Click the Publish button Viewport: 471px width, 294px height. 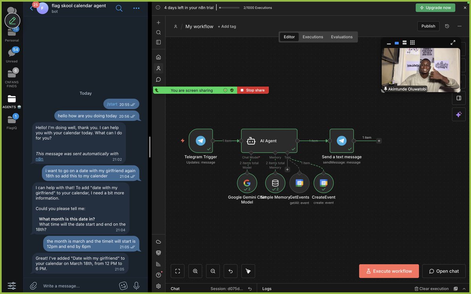[428, 26]
